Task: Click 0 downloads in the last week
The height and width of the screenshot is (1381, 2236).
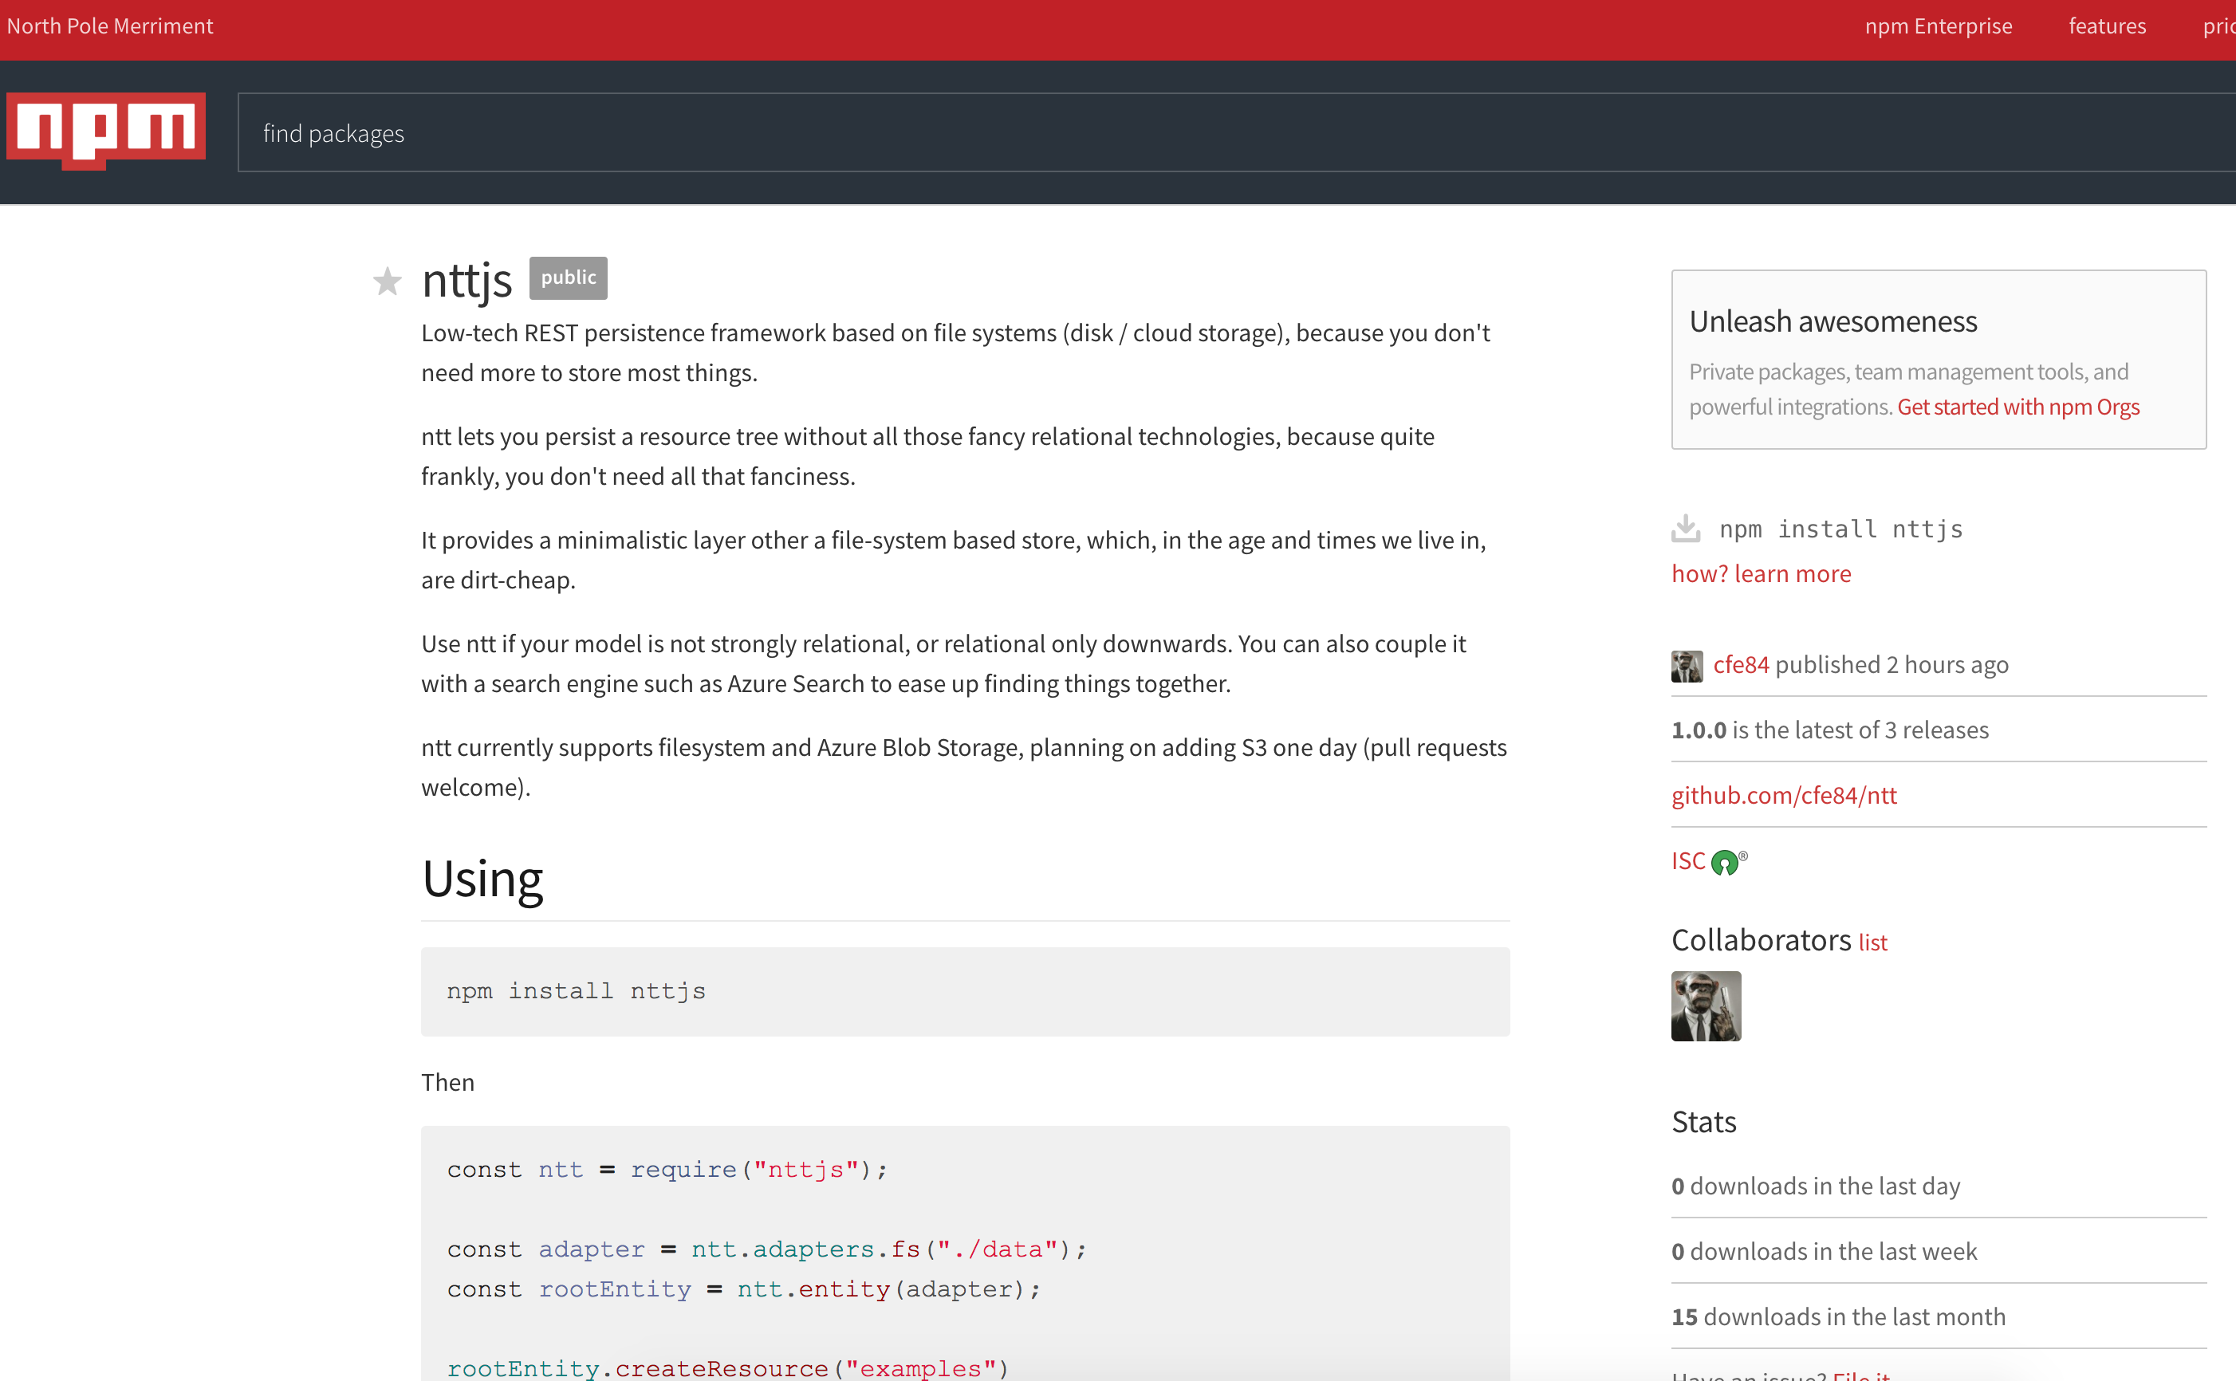Action: point(1824,1251)
